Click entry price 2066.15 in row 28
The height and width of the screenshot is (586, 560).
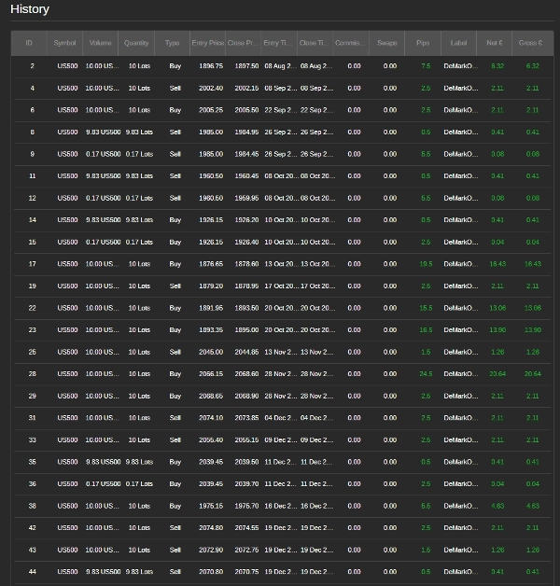[x=210, y=374]
